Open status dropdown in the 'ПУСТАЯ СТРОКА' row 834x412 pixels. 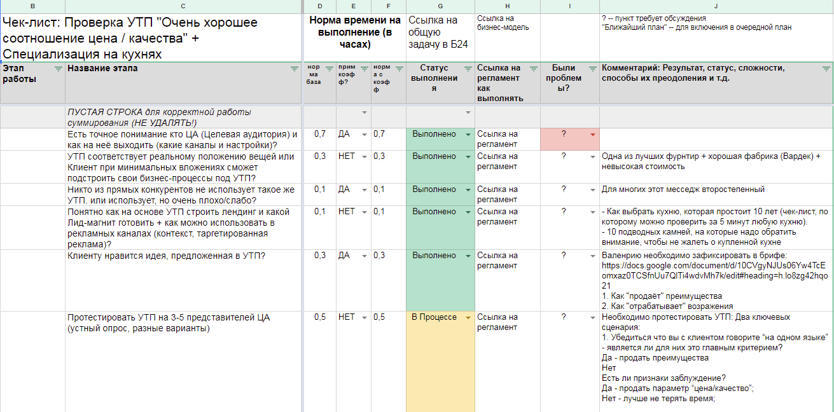[468, 113]
